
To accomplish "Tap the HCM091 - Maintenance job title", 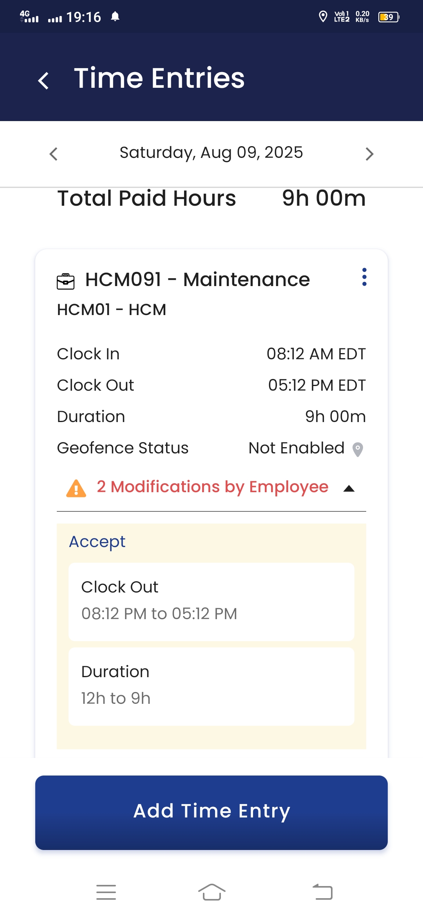I will tap(197, 280).
